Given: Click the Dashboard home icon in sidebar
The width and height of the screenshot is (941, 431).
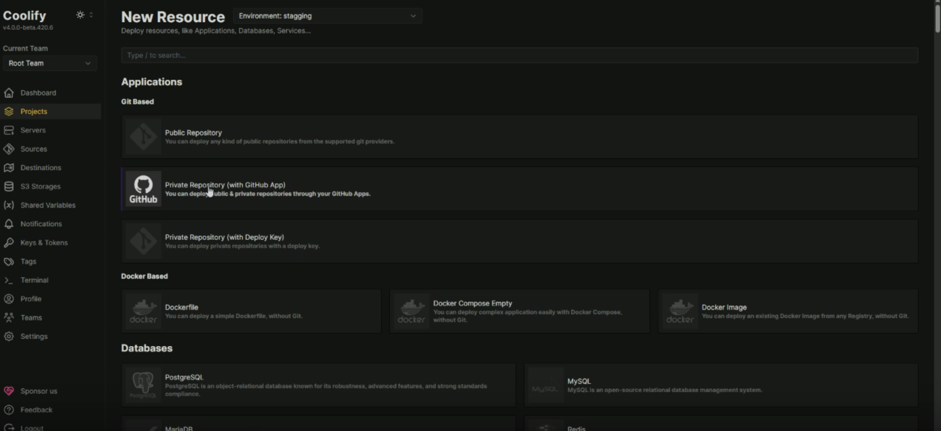Looking at the screenshot, I should [9, 93].
